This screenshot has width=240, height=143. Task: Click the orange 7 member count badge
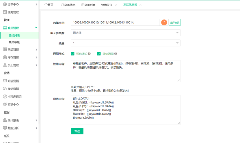pyautogui.click(x=164, y=22)
